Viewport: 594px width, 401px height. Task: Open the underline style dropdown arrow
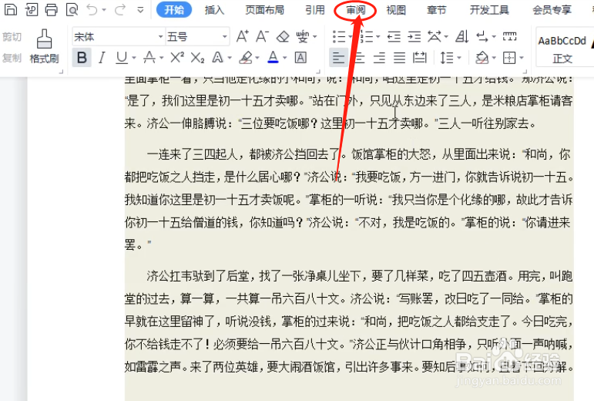(x=134, y=58)
